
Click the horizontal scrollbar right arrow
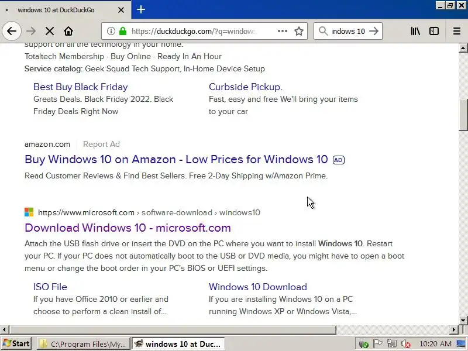[454, 329]
